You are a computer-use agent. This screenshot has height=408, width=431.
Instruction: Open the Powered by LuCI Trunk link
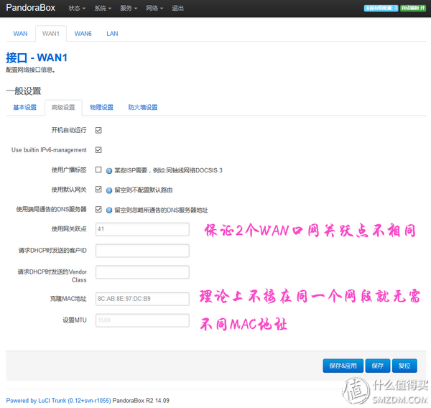click(59, 401)
